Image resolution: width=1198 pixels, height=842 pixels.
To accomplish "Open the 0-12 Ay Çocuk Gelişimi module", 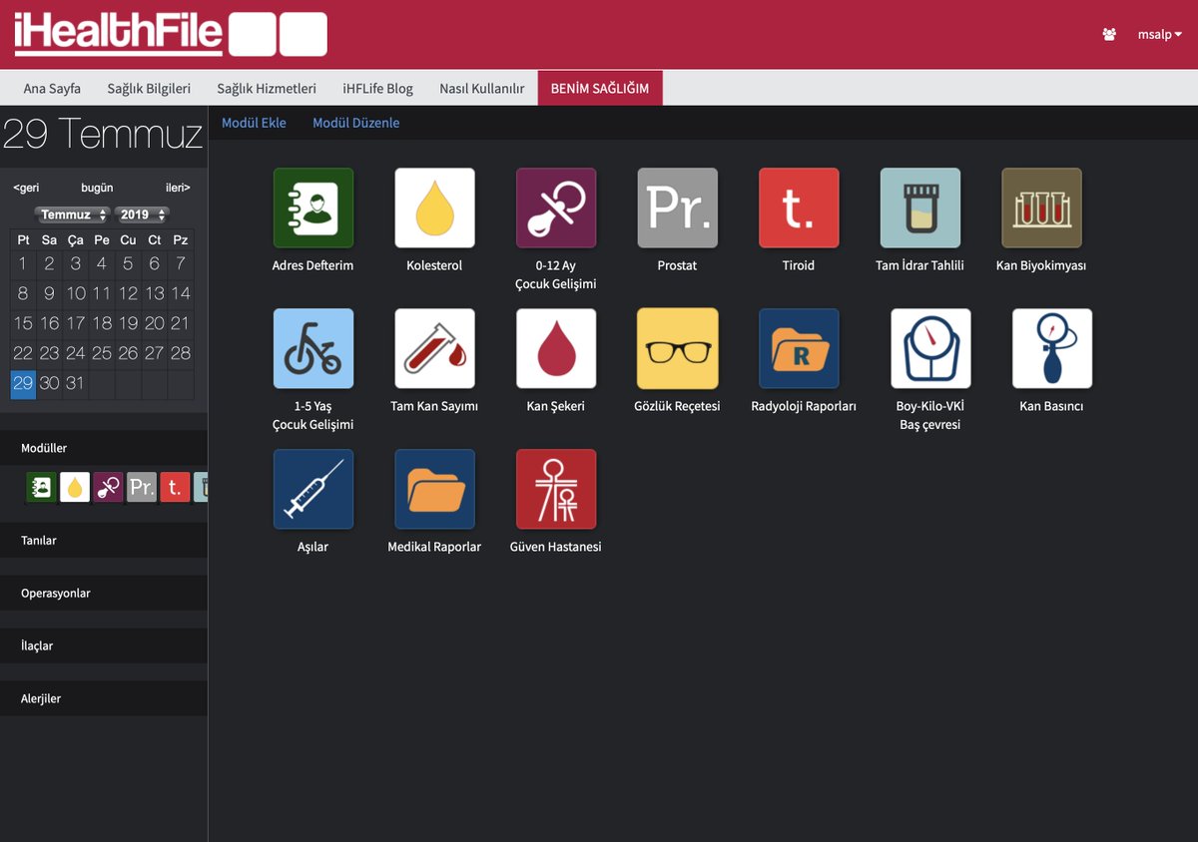I will pyautogui.click(x=556, y=208).
